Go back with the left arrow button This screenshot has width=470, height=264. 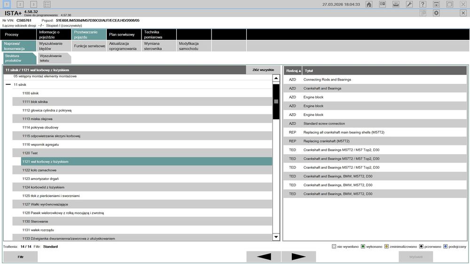point(264,256)
